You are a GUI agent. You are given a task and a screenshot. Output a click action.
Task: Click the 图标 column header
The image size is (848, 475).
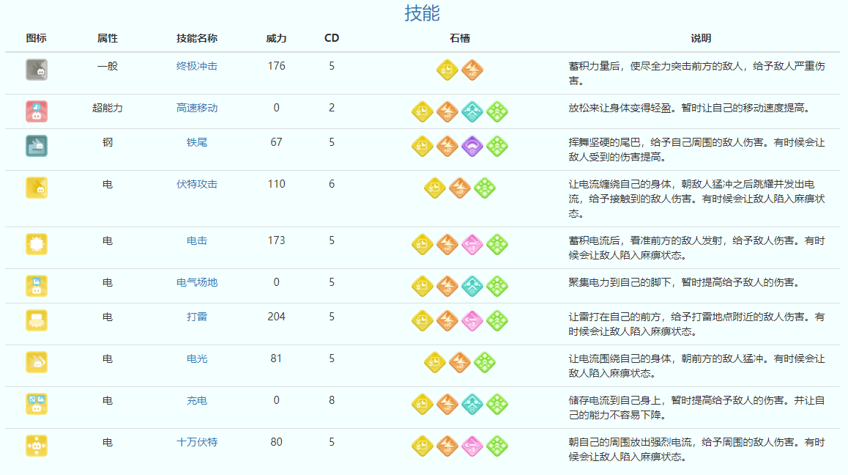[36, 38]
